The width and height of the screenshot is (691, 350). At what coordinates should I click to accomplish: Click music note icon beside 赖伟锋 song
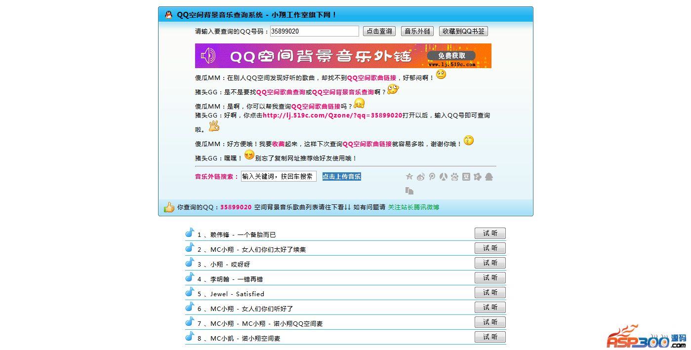click(x=190, y=233)
